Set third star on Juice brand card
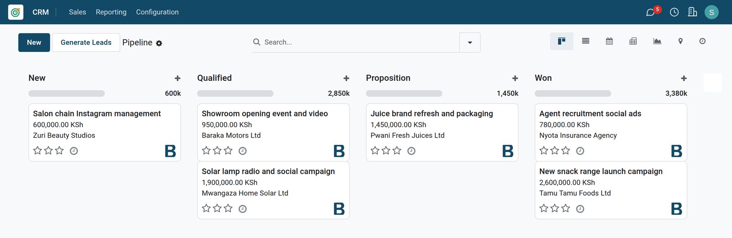 point(397,150)
